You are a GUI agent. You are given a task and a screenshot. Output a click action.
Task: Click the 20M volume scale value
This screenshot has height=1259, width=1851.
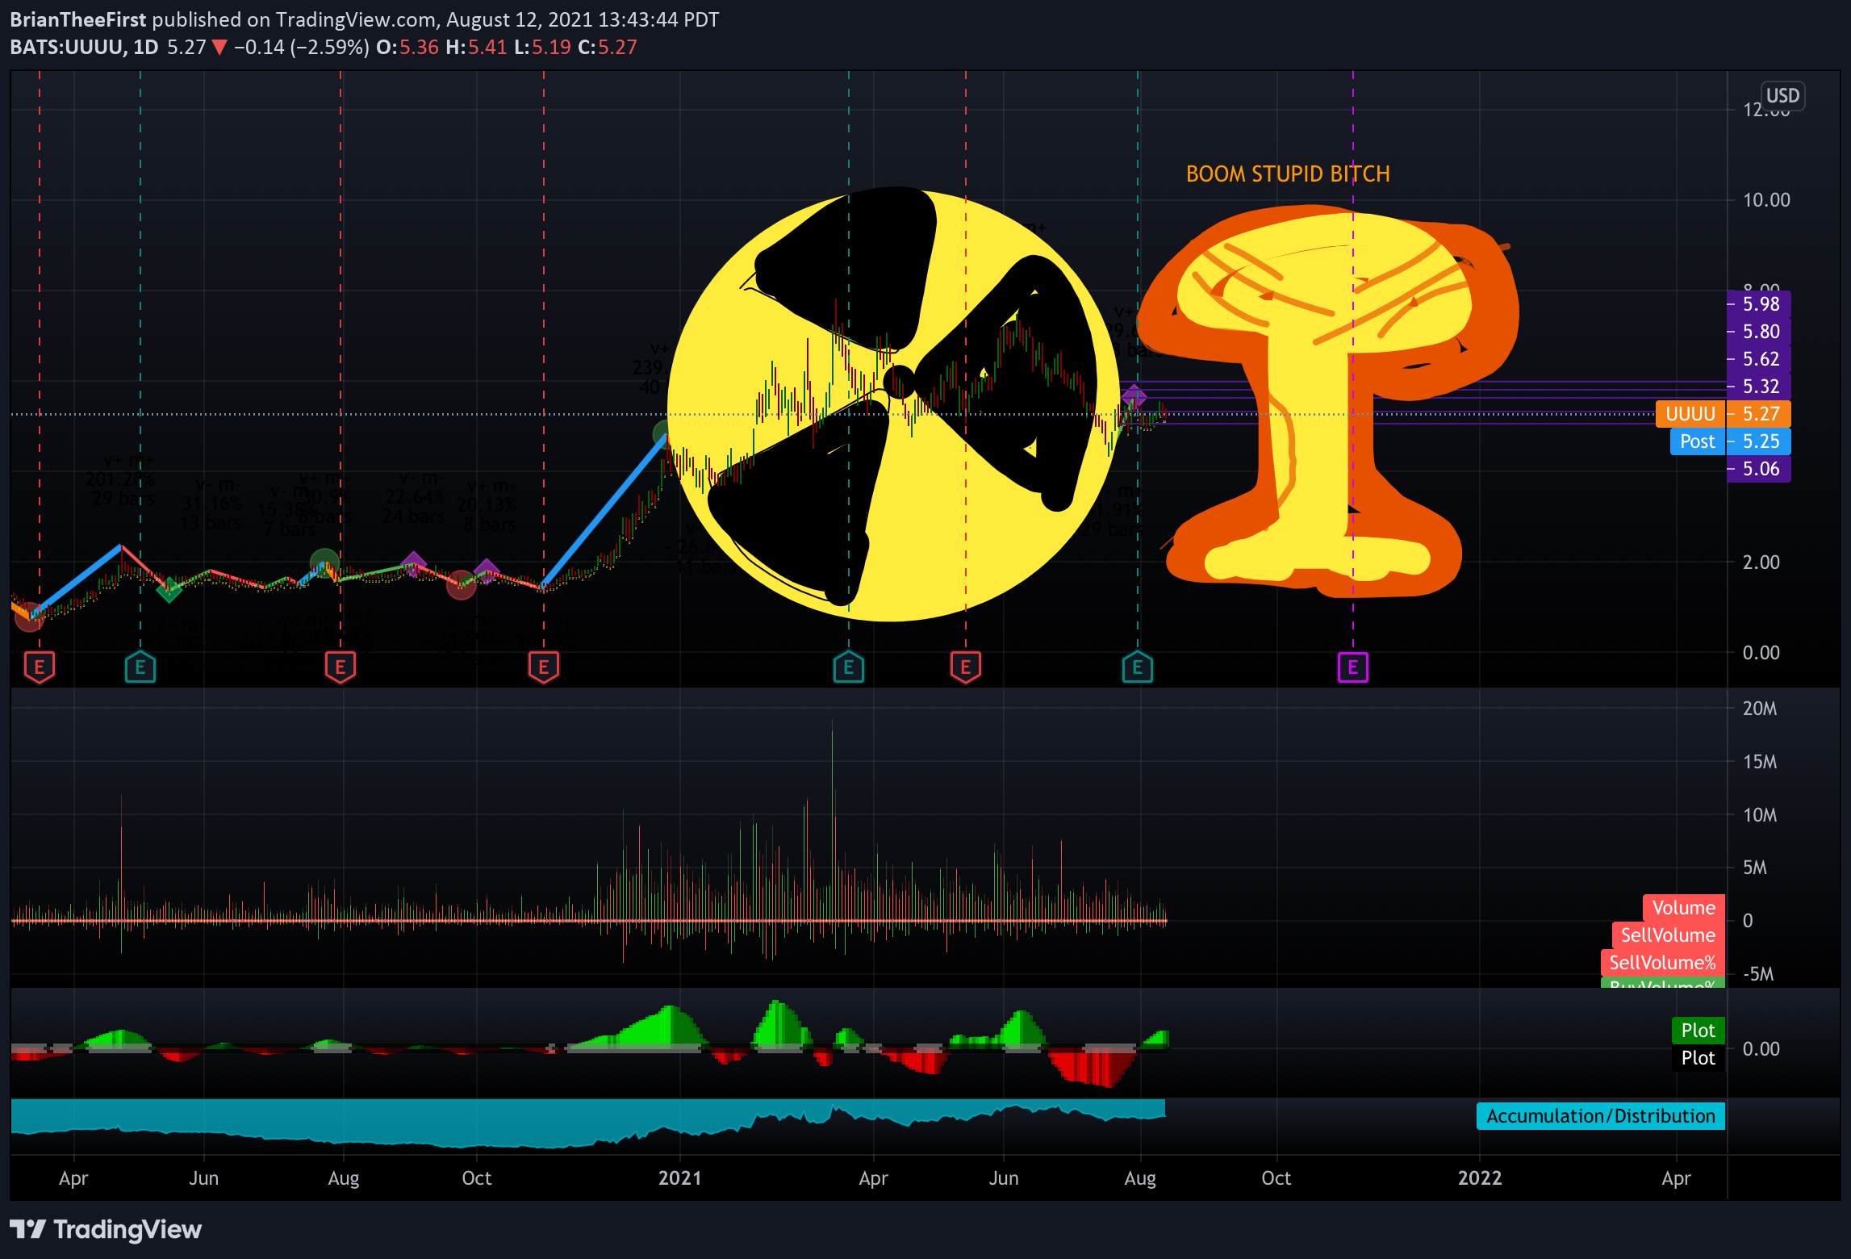[1760, 709]
